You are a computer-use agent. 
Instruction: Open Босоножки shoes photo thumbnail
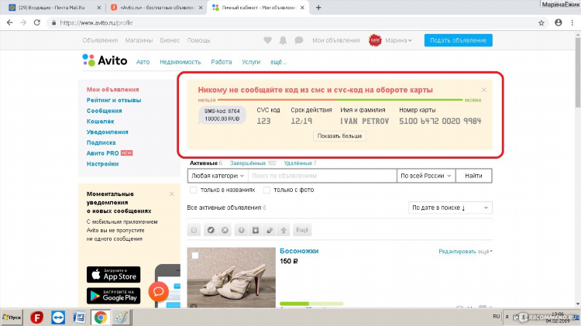tap(231, 277)
